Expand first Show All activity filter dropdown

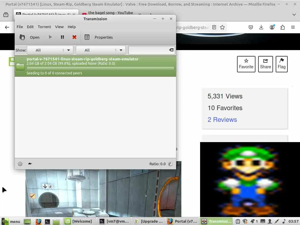click(x=50, y=50)
